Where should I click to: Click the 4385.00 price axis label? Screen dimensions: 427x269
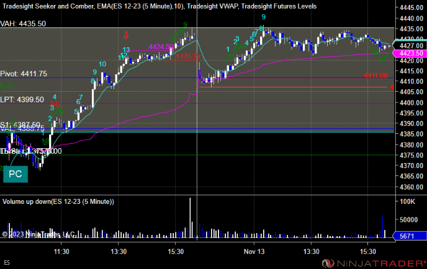[x=411, y=134]
